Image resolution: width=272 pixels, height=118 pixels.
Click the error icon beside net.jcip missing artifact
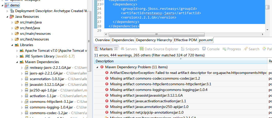(107, 112)
